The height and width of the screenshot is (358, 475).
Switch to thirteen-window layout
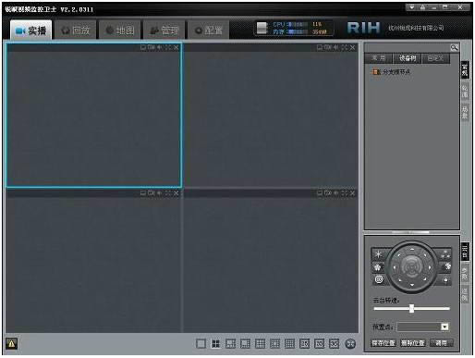click(x=274, y=343)
